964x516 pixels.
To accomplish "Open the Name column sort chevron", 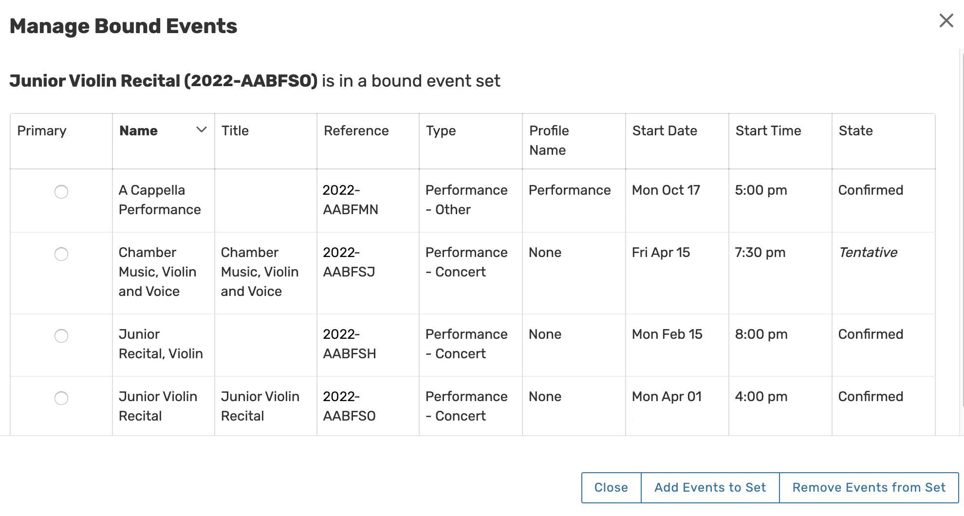I will pyautogui.click(x=202, y=130).
